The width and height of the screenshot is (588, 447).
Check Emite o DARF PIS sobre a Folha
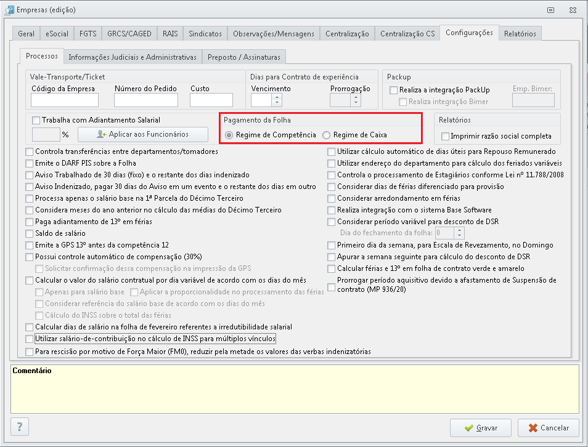[29, 163]
